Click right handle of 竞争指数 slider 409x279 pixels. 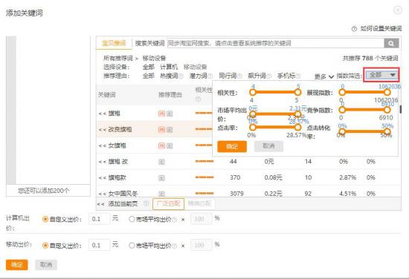(387, 110)
